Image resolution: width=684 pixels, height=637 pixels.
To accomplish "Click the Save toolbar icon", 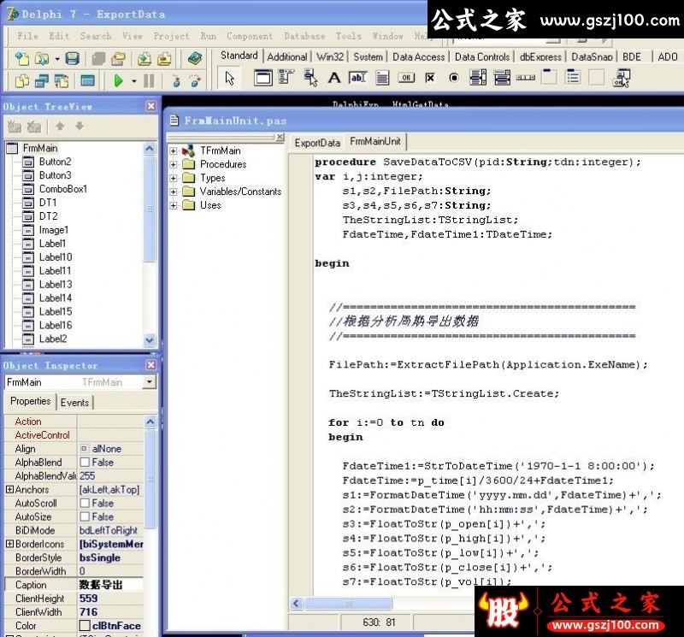I will coord(73,58).
